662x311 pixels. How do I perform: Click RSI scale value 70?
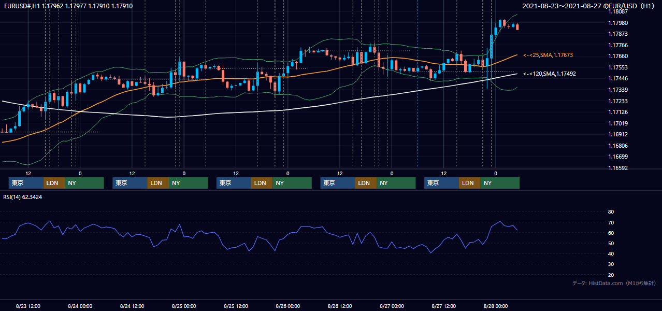coord(611,222)
